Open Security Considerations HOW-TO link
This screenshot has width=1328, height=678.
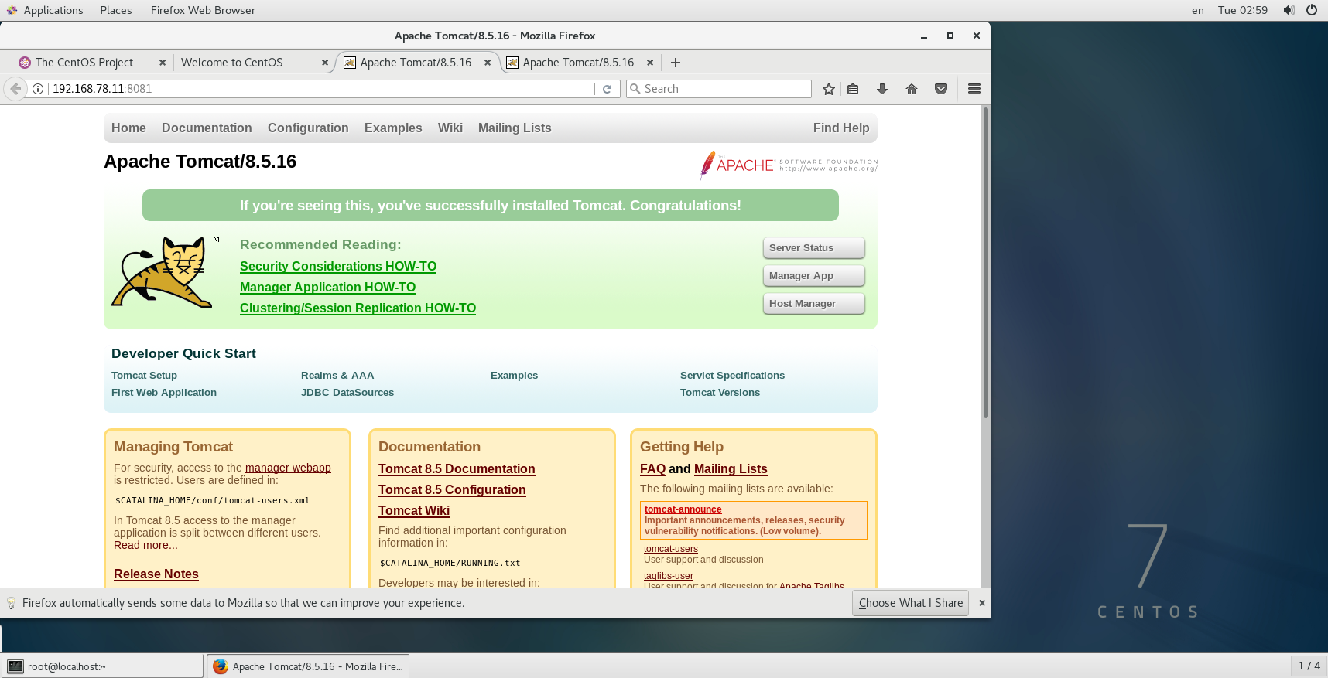[x=338, y=267]
